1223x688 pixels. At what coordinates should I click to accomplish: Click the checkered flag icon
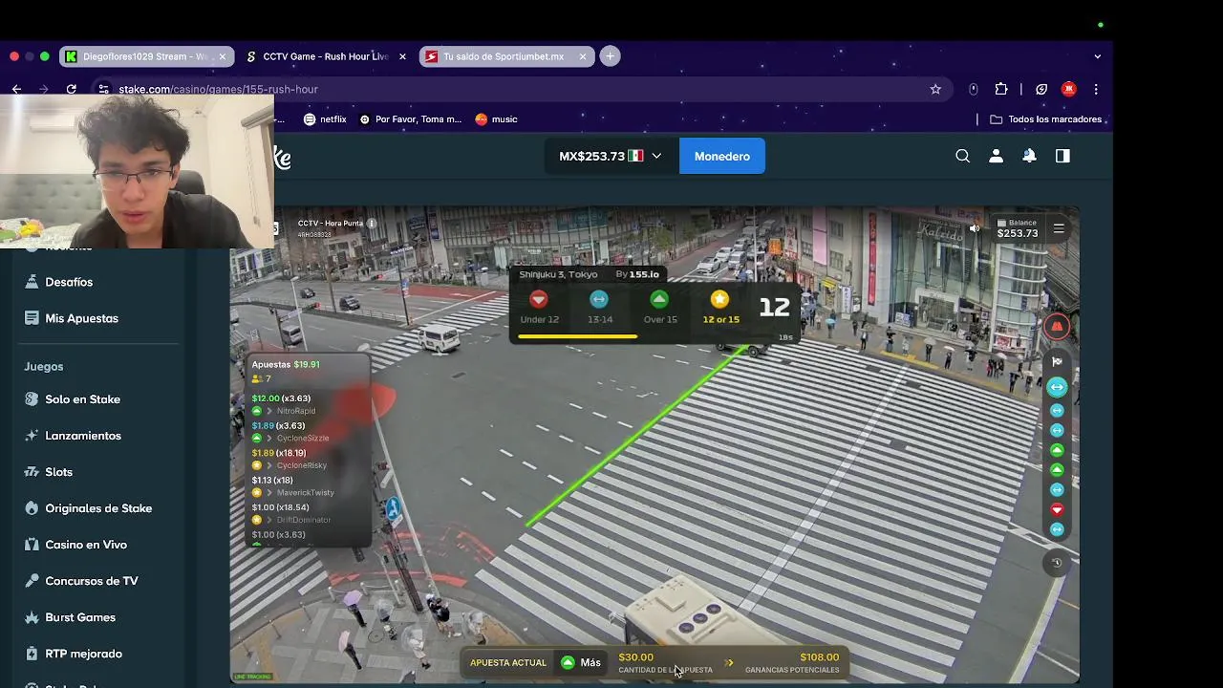point(1057,361)
